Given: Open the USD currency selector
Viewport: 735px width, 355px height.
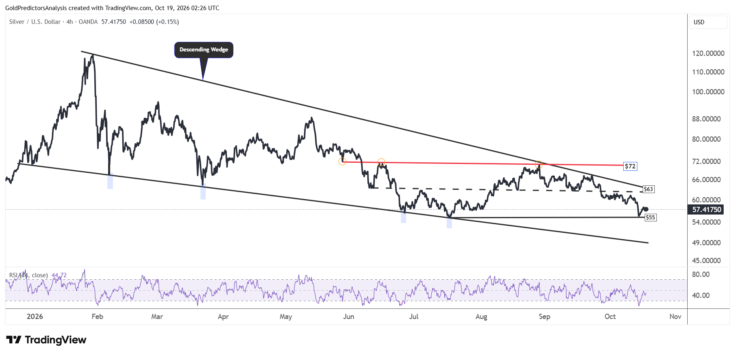Looking at the screenshot, I should tap(708, 22).
